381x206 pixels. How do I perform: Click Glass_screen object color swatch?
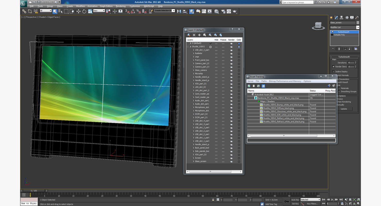click(x=358, y=23)
